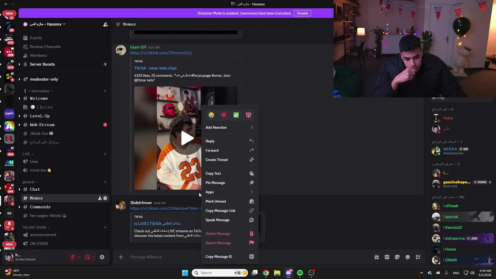Choose Copy Message ID

click(229, 257)
